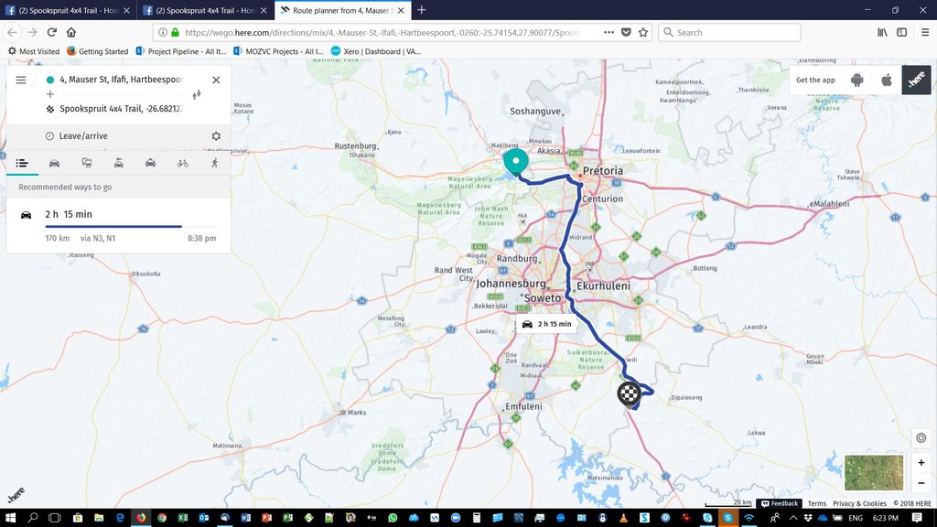
Task: Click the Pretoria city label on the map
Action: coord(602,171)
